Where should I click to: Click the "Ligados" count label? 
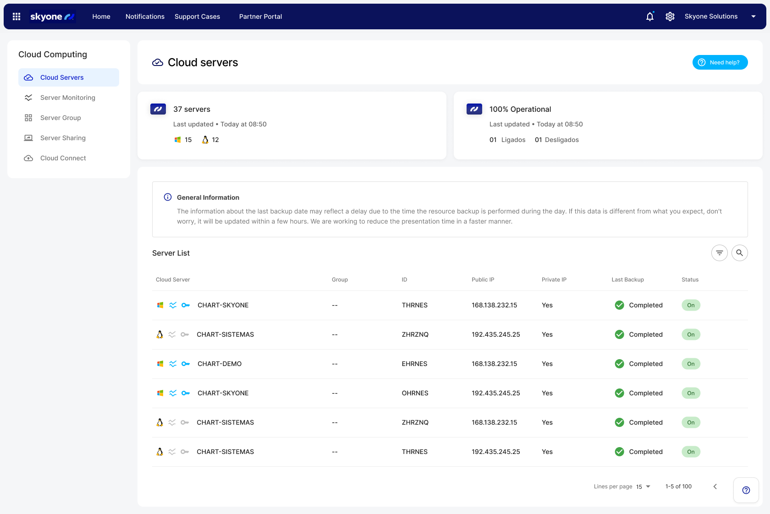tap(513, 140)
